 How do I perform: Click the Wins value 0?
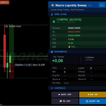(65, 68)
